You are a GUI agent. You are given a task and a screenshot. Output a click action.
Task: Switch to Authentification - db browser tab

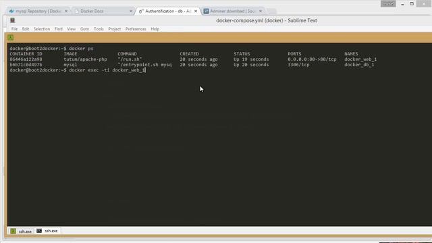(x=168, y=11)
